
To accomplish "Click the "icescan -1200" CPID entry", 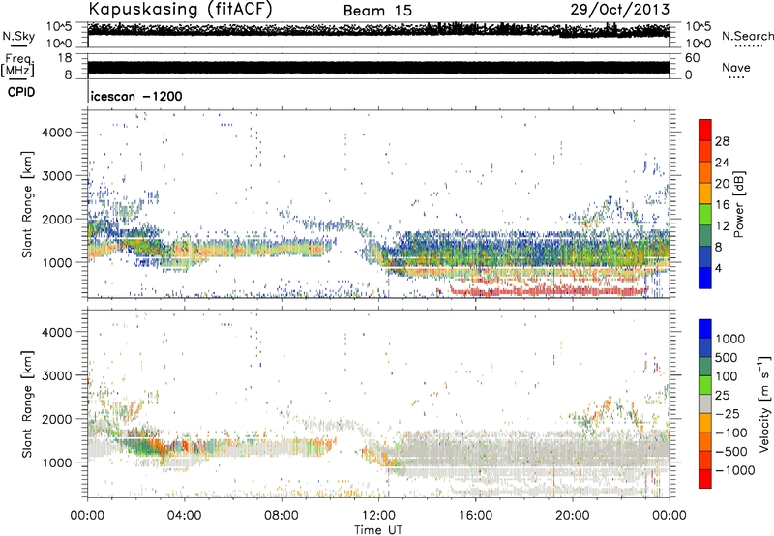I will click(x=136, y=96).
